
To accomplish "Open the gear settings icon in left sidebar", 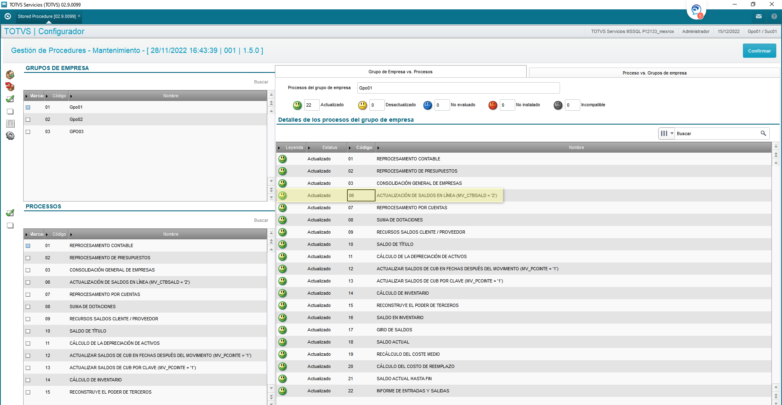I will pos(10,136).
